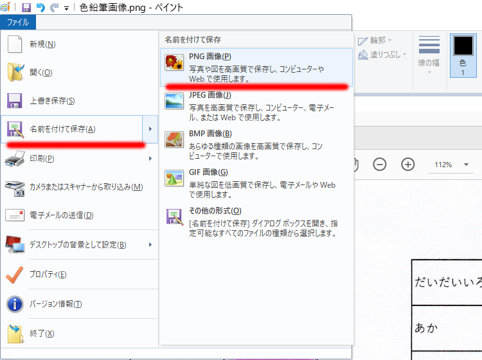Click the zoom in plus button
This screenshot has width=482, height=360.
pyautogui.click(x=408, y=165)
